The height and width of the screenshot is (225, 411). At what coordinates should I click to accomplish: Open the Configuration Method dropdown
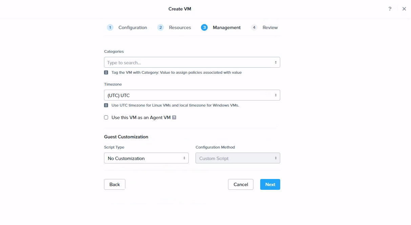[x=238, y=158]
